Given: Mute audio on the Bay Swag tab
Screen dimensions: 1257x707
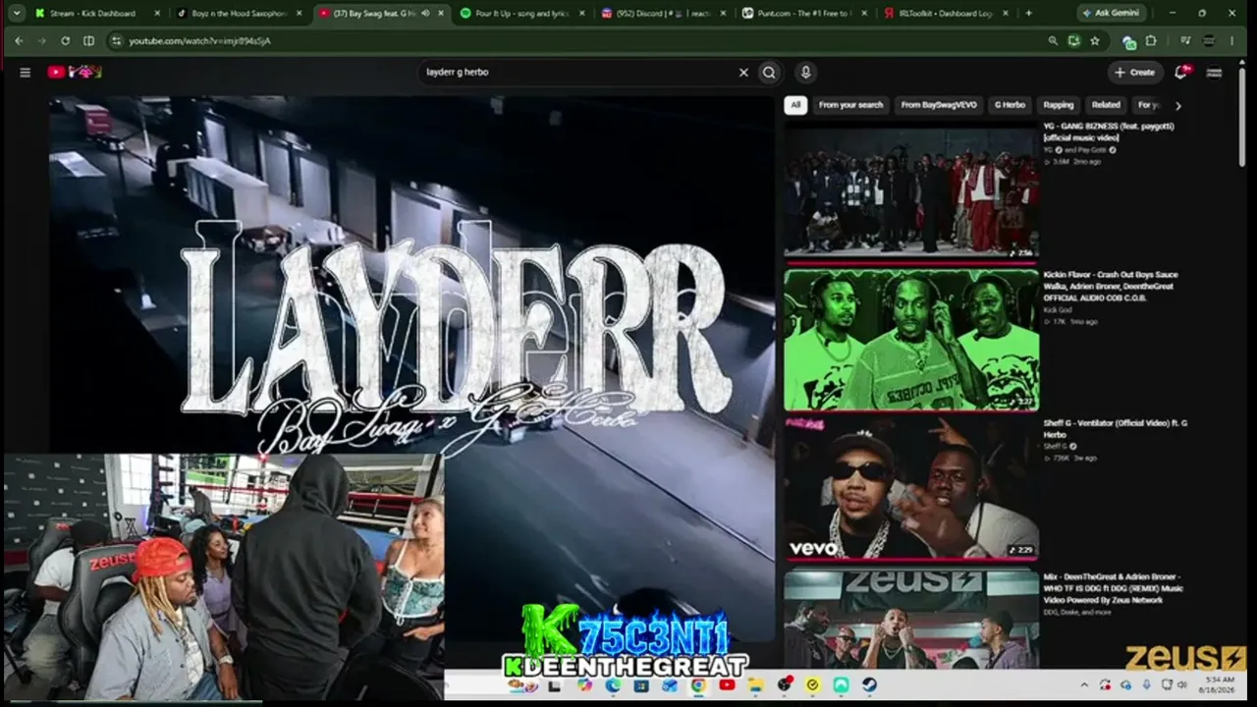Looking at the screenshot, I should point(425,14).
